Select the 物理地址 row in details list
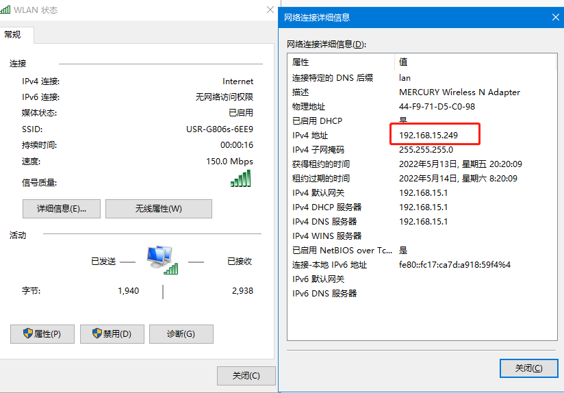Image resolution: width=564 pixels, height=393 pixels. 309,107
